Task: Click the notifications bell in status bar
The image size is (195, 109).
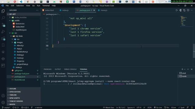Action: point(192,107)
